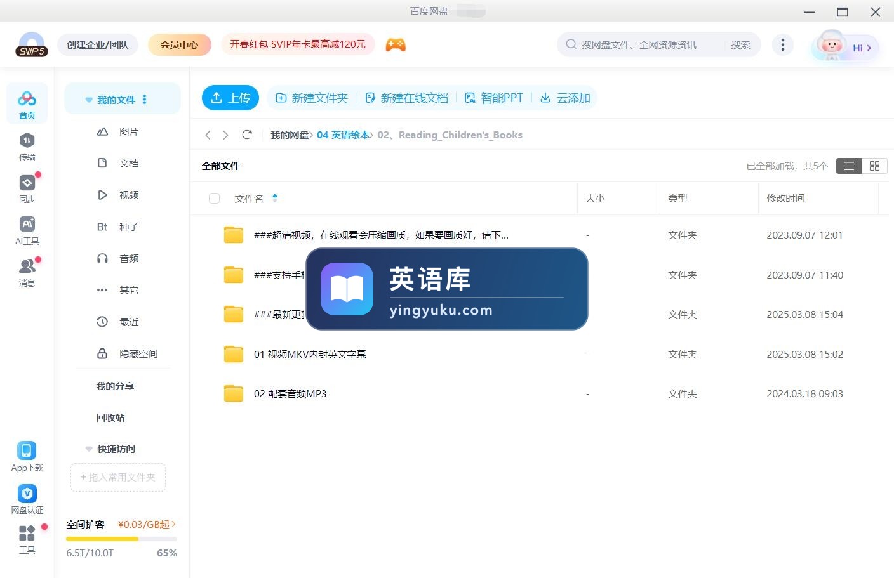Click folder icon of ###最新更 row
The image size is (894, 578).
pos(234,314)
